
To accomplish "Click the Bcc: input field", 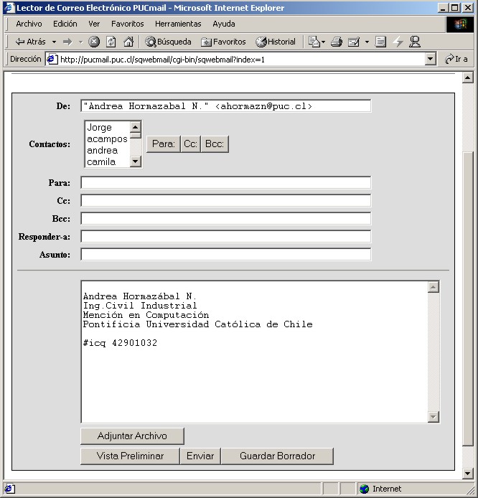I will coord(226,219).
